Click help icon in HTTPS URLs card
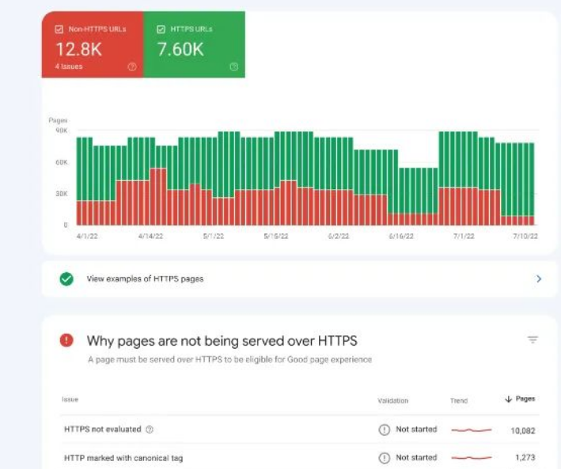 [233, 67]
